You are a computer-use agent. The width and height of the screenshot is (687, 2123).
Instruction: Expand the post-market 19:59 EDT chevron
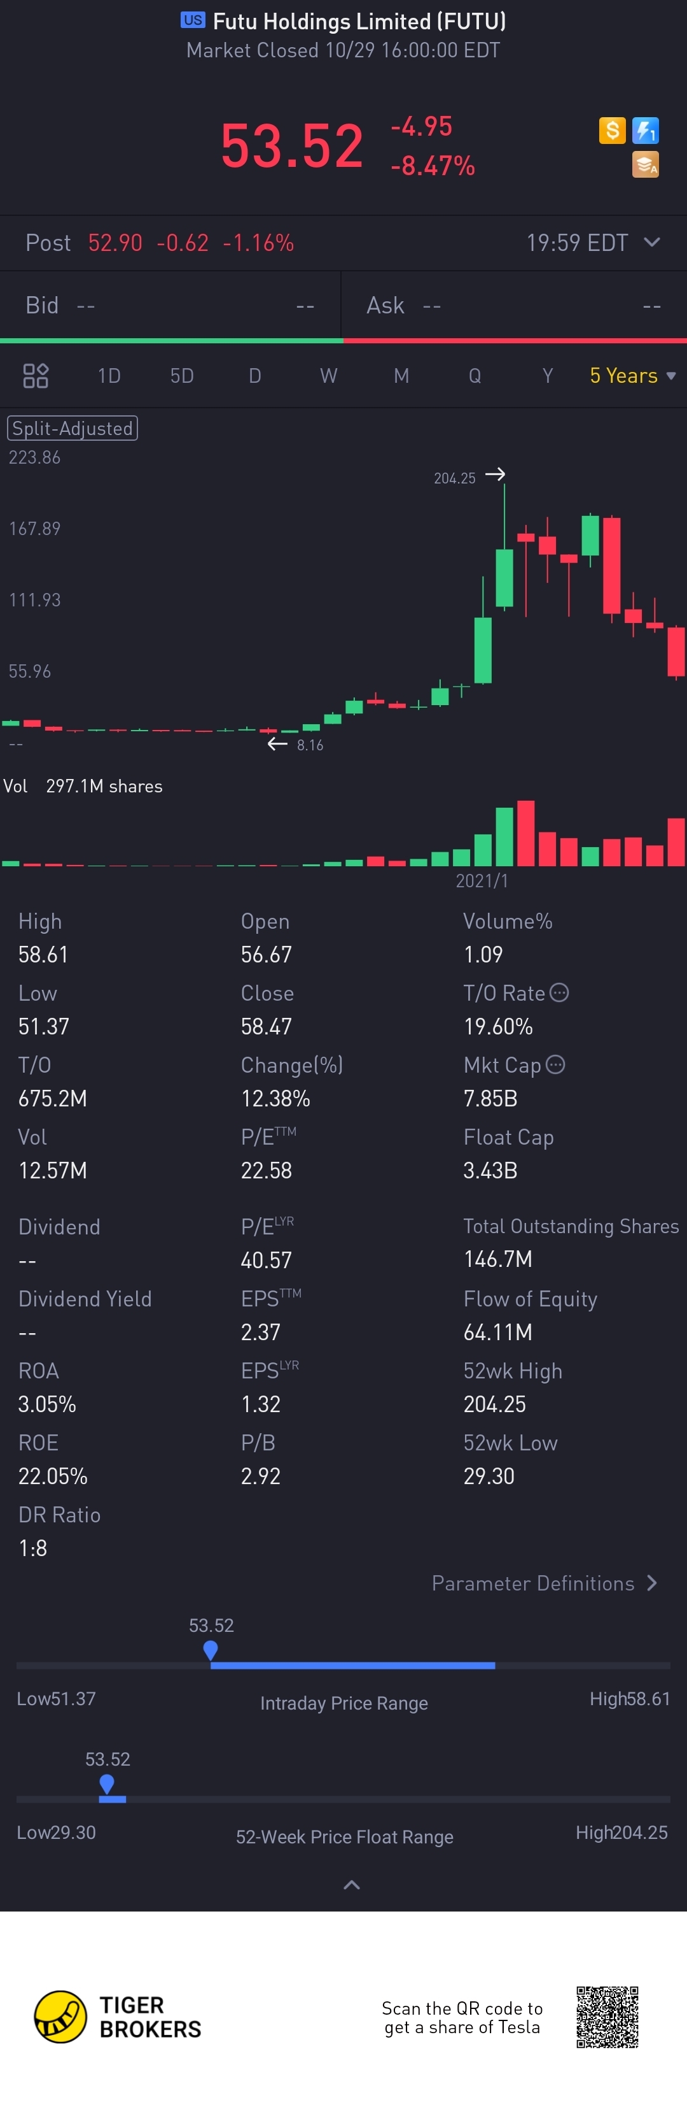(651, 242)
